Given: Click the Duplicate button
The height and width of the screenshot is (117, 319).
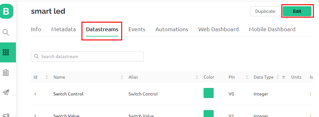Looking at the screenshot, I should tap(265, 11).
